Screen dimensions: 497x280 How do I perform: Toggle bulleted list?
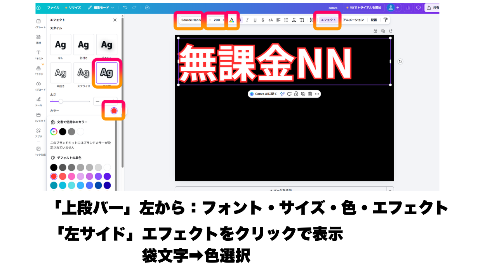(x=286, y=20)
